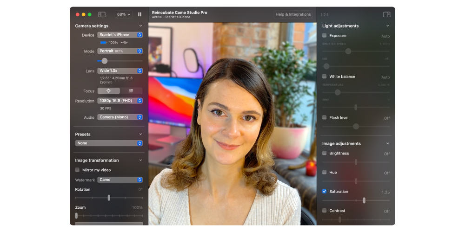Collapse the Camera settings section
465x232 pixels.
click(140, 26)
